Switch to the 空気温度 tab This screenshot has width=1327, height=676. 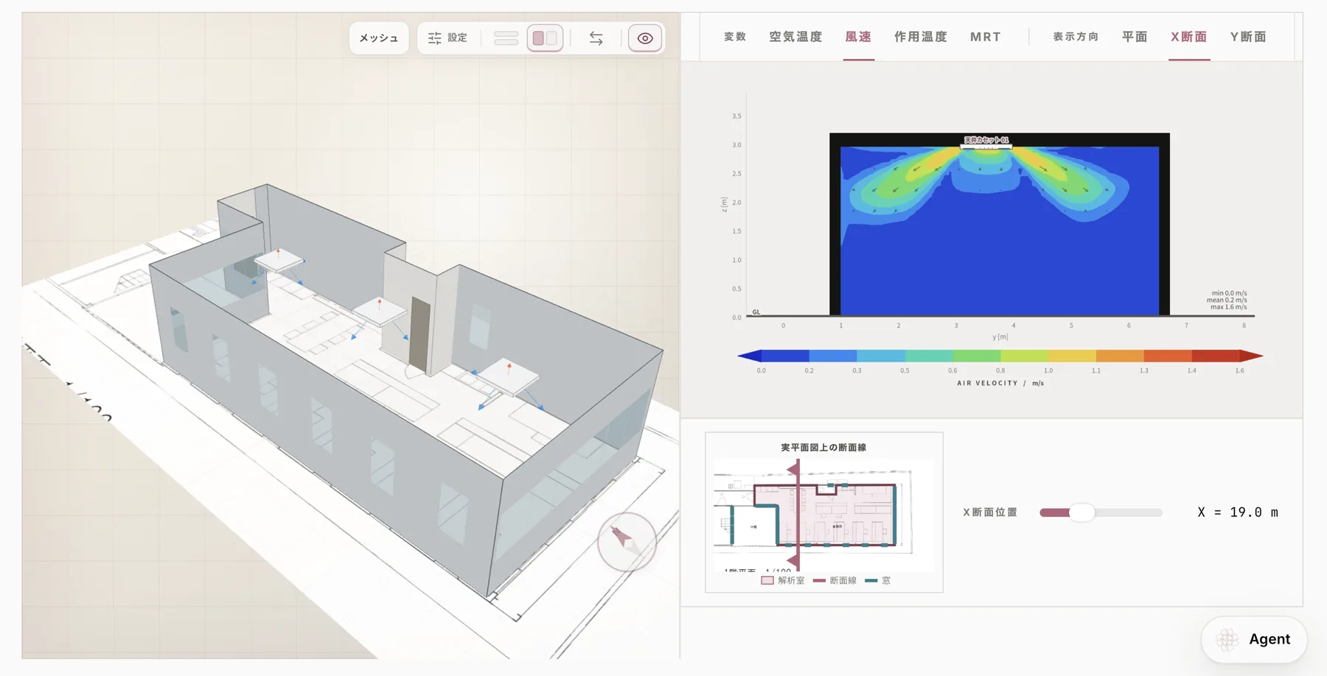pos(795,37)
